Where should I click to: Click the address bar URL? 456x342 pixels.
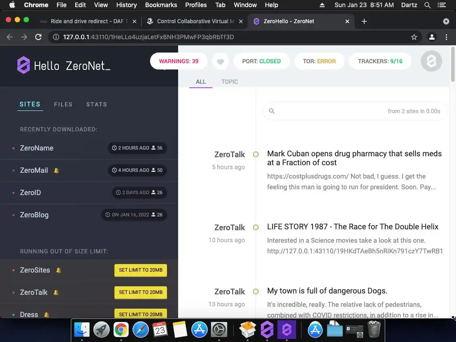(148, 37)
